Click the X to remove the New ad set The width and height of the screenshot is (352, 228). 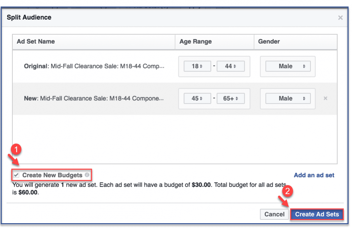click(325, 99)
